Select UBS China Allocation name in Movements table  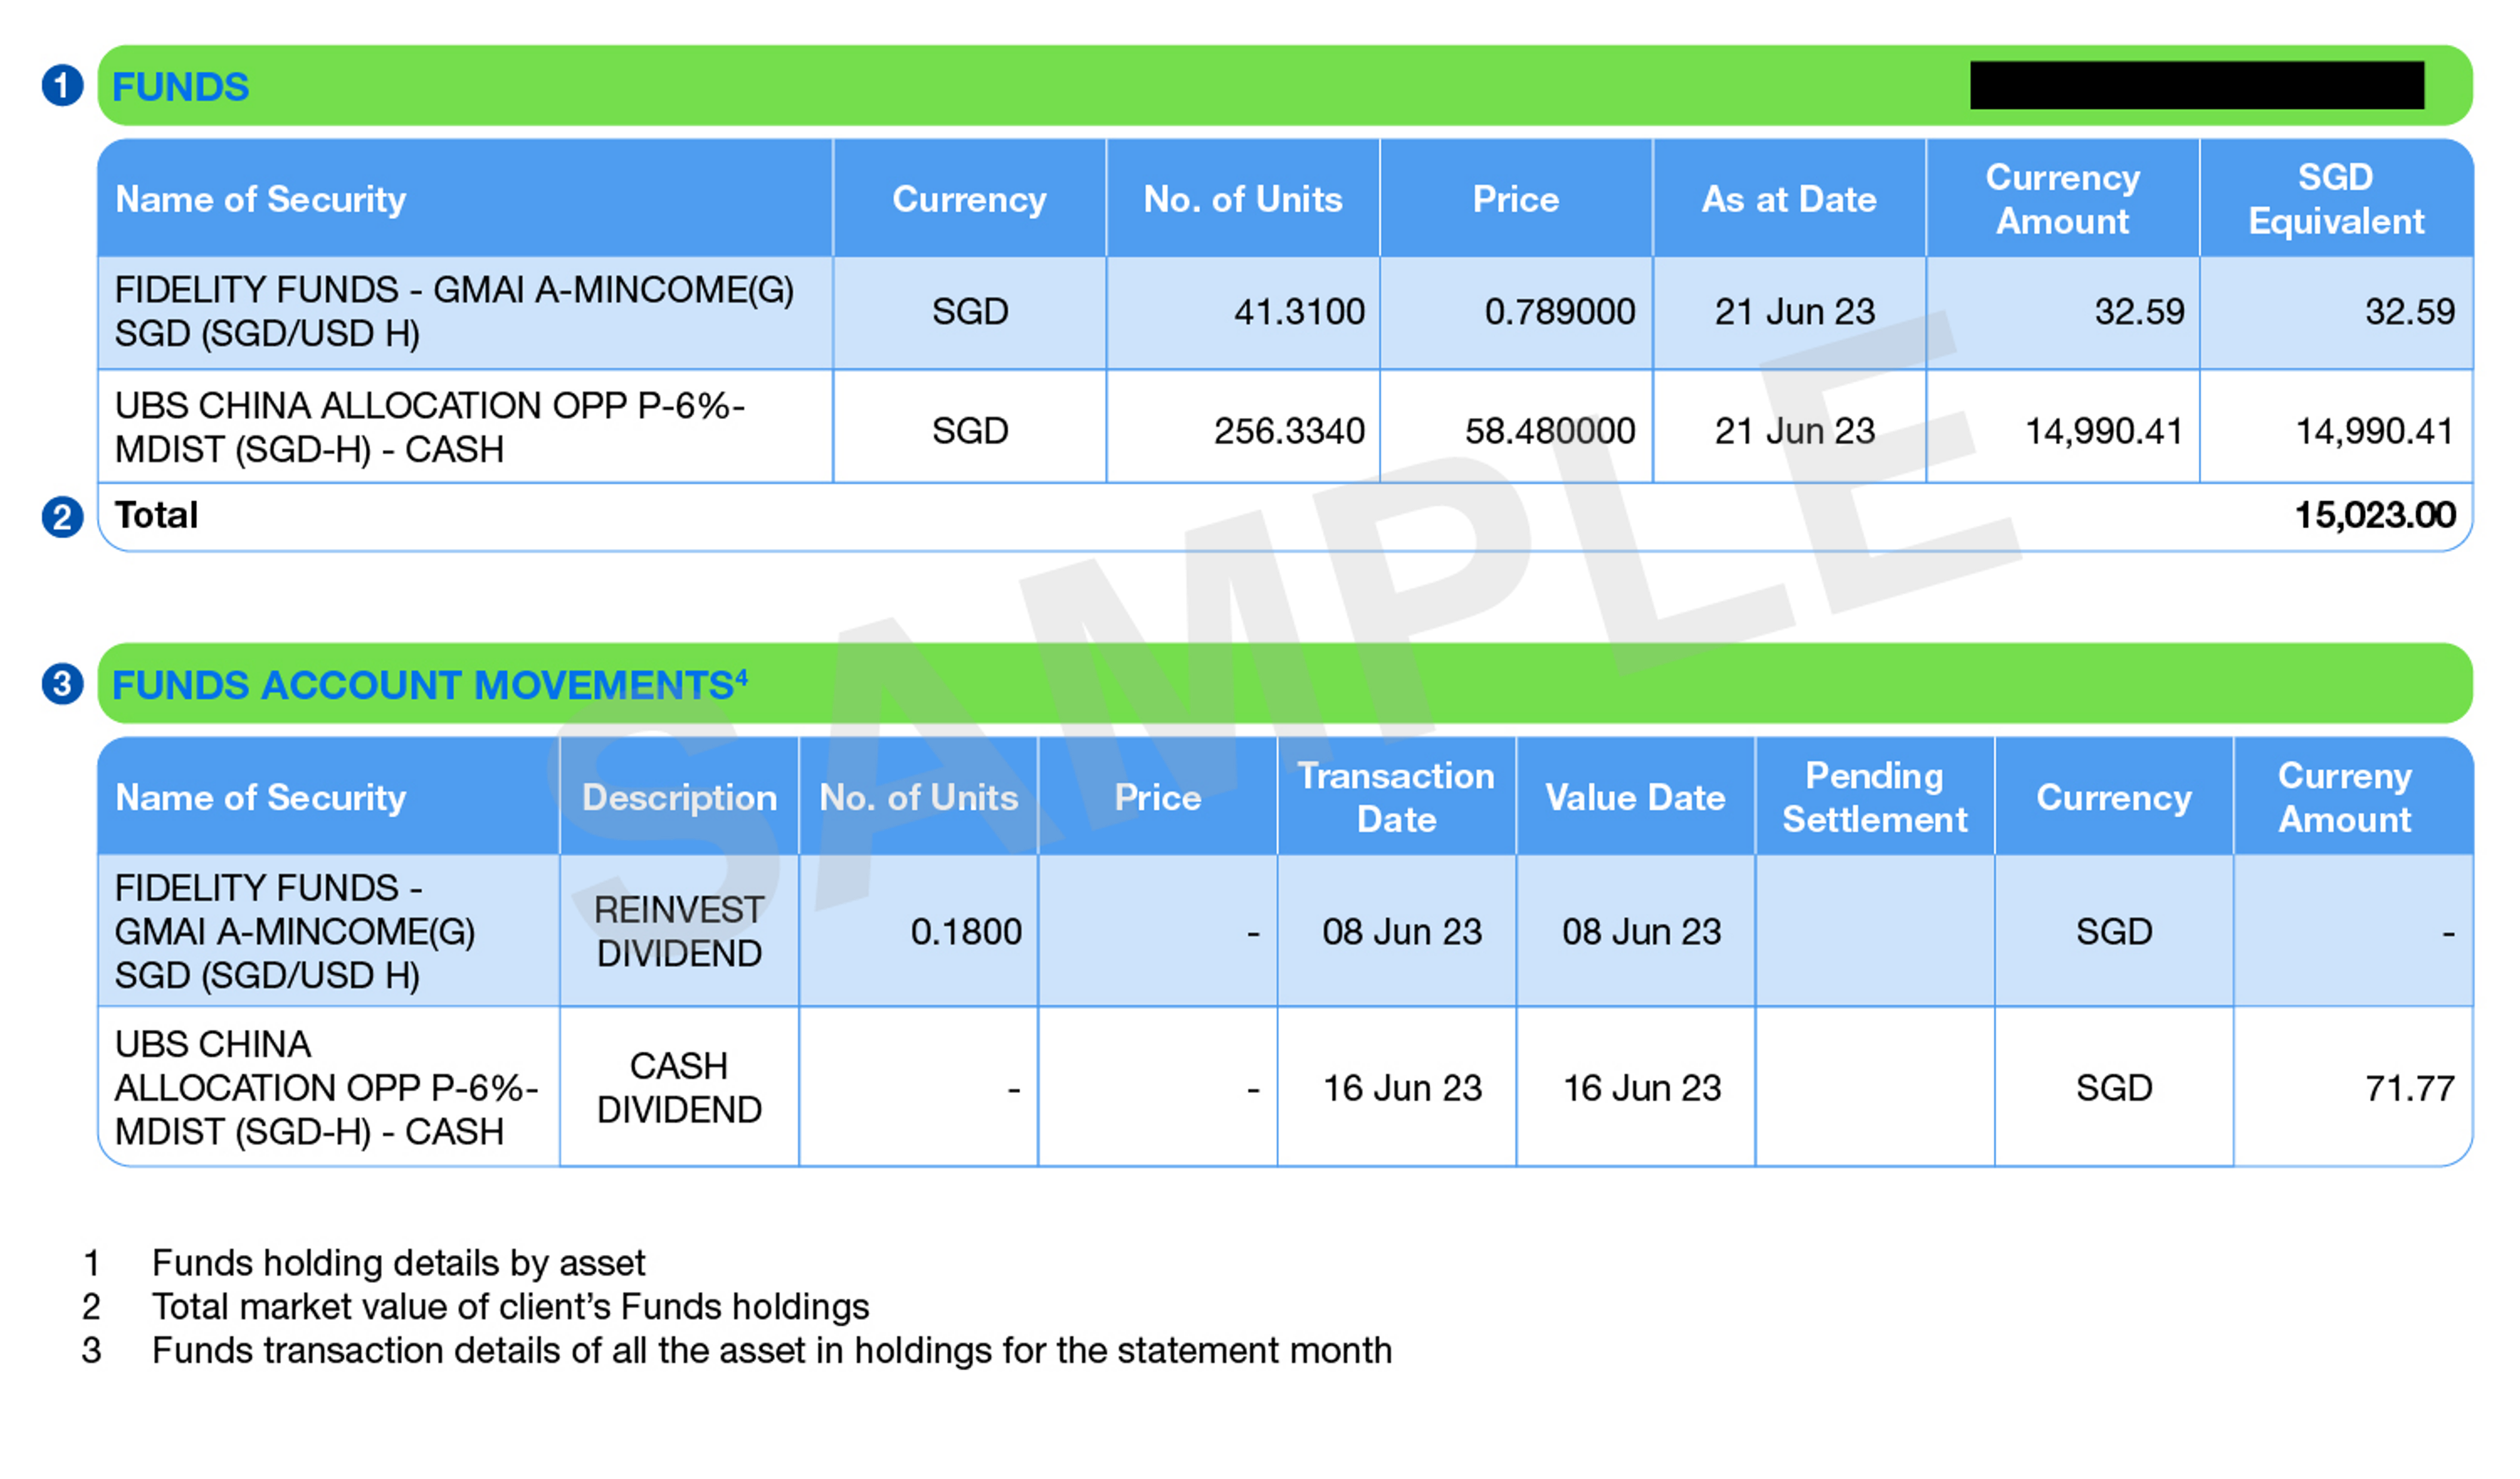326,1088
